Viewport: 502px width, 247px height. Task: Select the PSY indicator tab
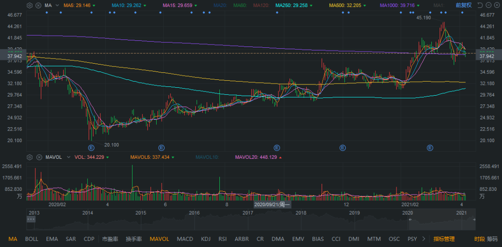point(412,239)
